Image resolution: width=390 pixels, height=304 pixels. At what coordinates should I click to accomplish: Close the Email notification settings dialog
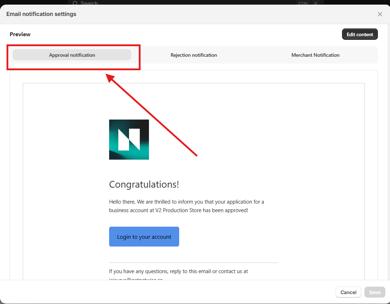[x=380, y=14]
